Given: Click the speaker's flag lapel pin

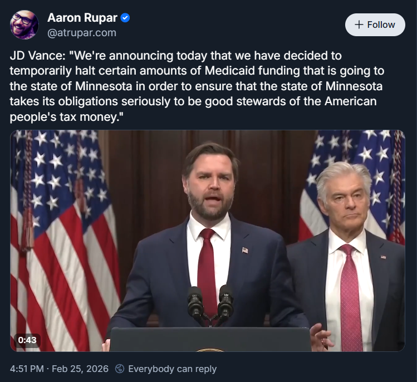Looking at the screenshot, I should [245, 250].
